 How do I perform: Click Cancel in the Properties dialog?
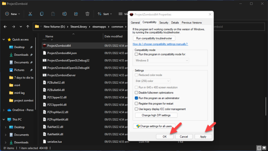[184, 137]
